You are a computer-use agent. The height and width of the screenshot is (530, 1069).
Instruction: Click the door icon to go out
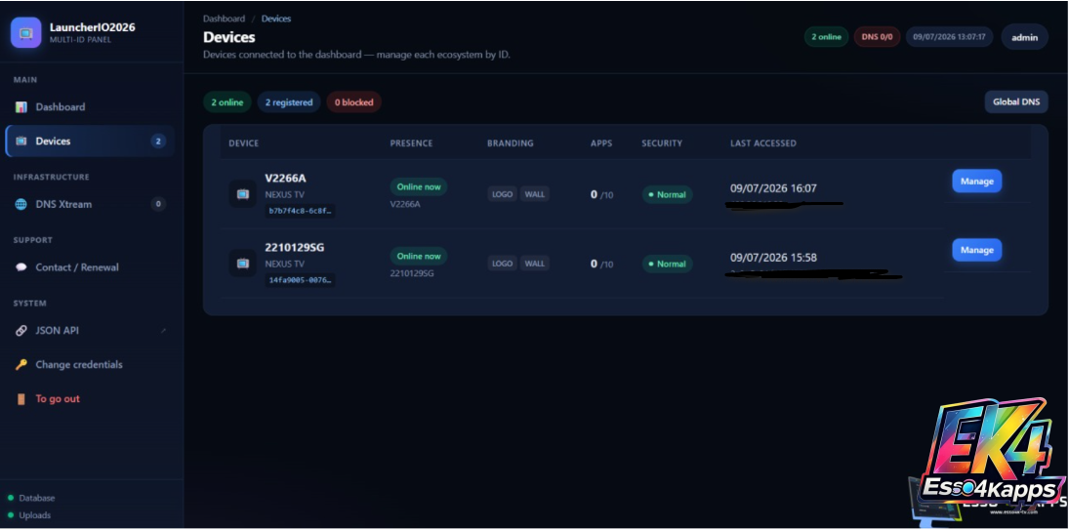tap(21, 399)
